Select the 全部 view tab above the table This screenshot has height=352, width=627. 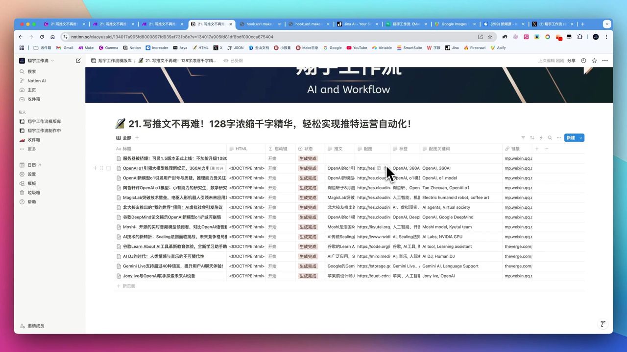pyautogui.click(x=124, y=137)
